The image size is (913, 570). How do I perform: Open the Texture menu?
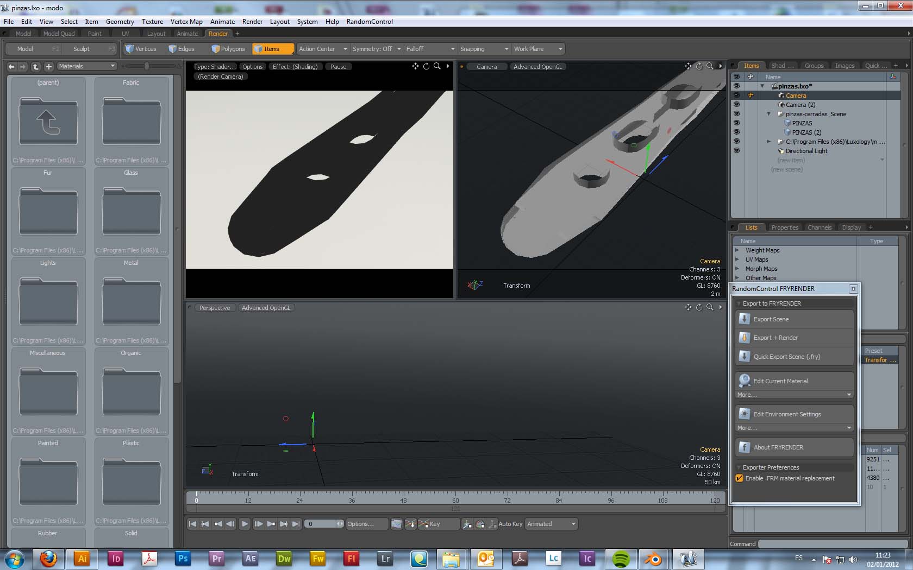152,22
